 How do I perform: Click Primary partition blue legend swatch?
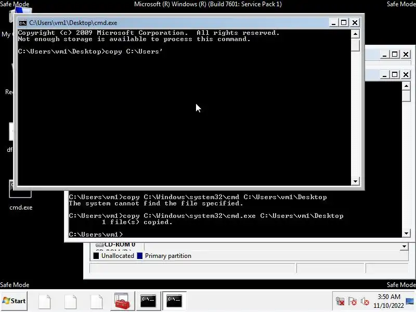(x=139, y=256)
